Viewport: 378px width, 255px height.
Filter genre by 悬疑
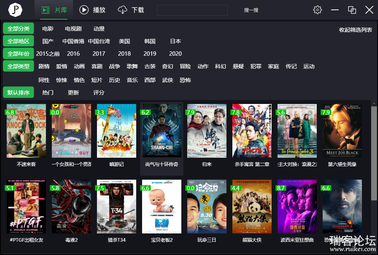point(238,66)
